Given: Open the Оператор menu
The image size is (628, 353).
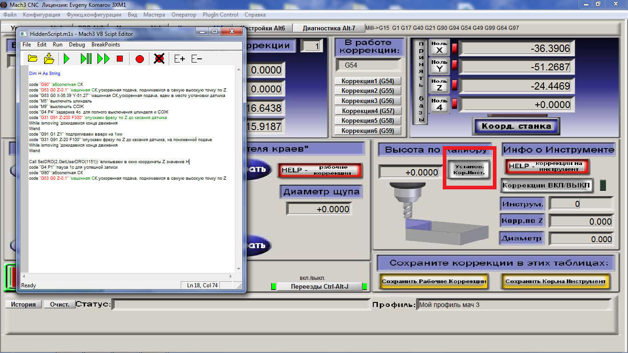Looking at the screenshot, I should (x=184, y=15).
